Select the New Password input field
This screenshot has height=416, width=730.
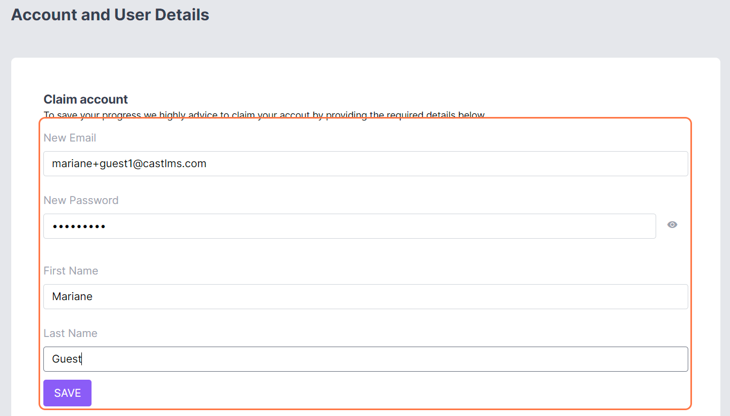tap(349, 226)
